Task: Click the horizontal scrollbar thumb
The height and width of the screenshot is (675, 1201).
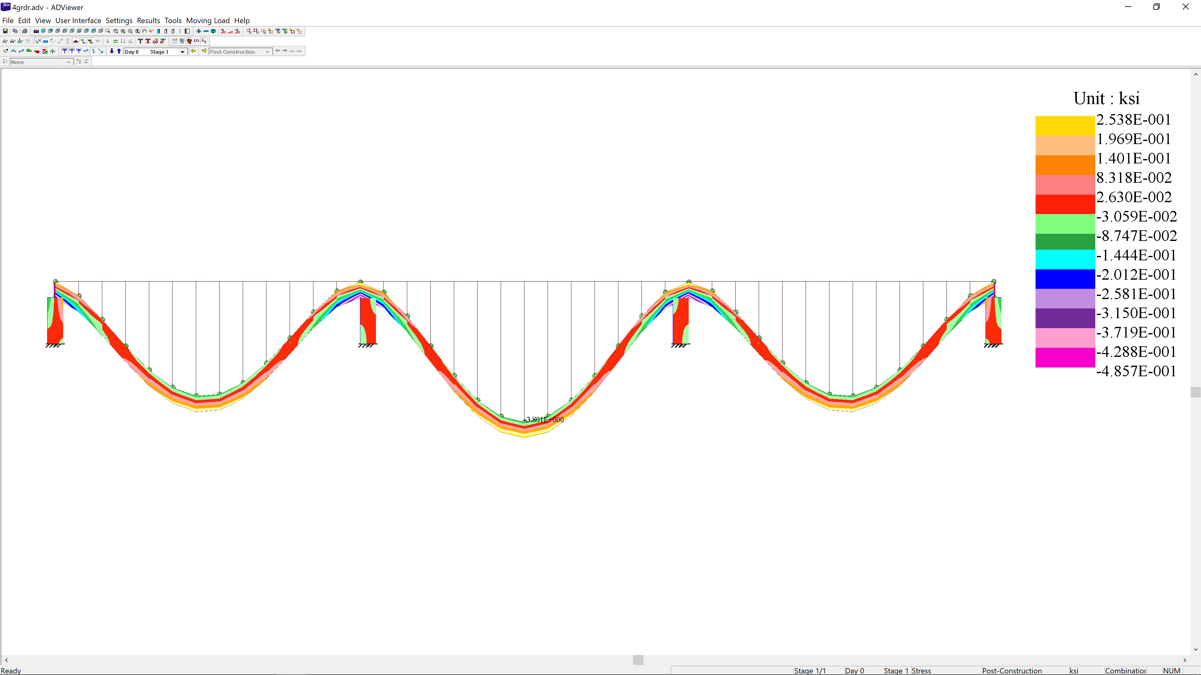Action: click(638, 660)
